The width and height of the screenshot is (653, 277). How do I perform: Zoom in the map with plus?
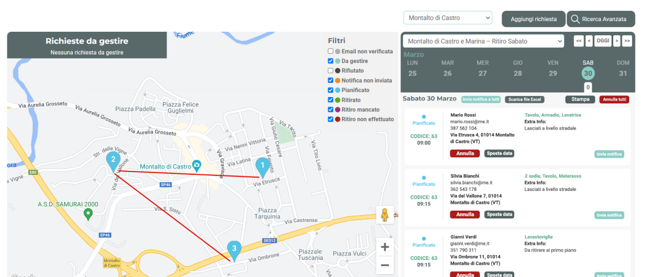click(x=384, y=247)
